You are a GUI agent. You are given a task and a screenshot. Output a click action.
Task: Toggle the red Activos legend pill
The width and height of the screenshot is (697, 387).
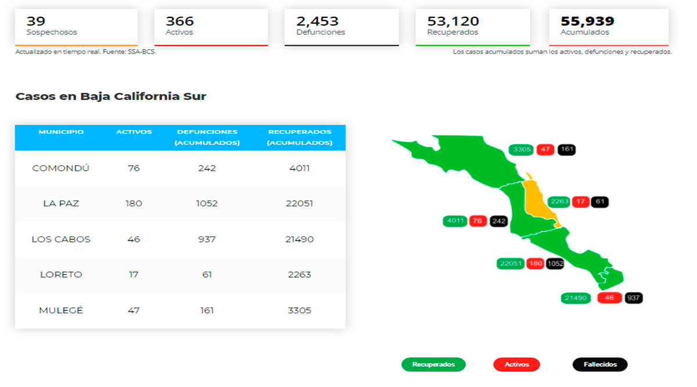(x=516, y=364)
